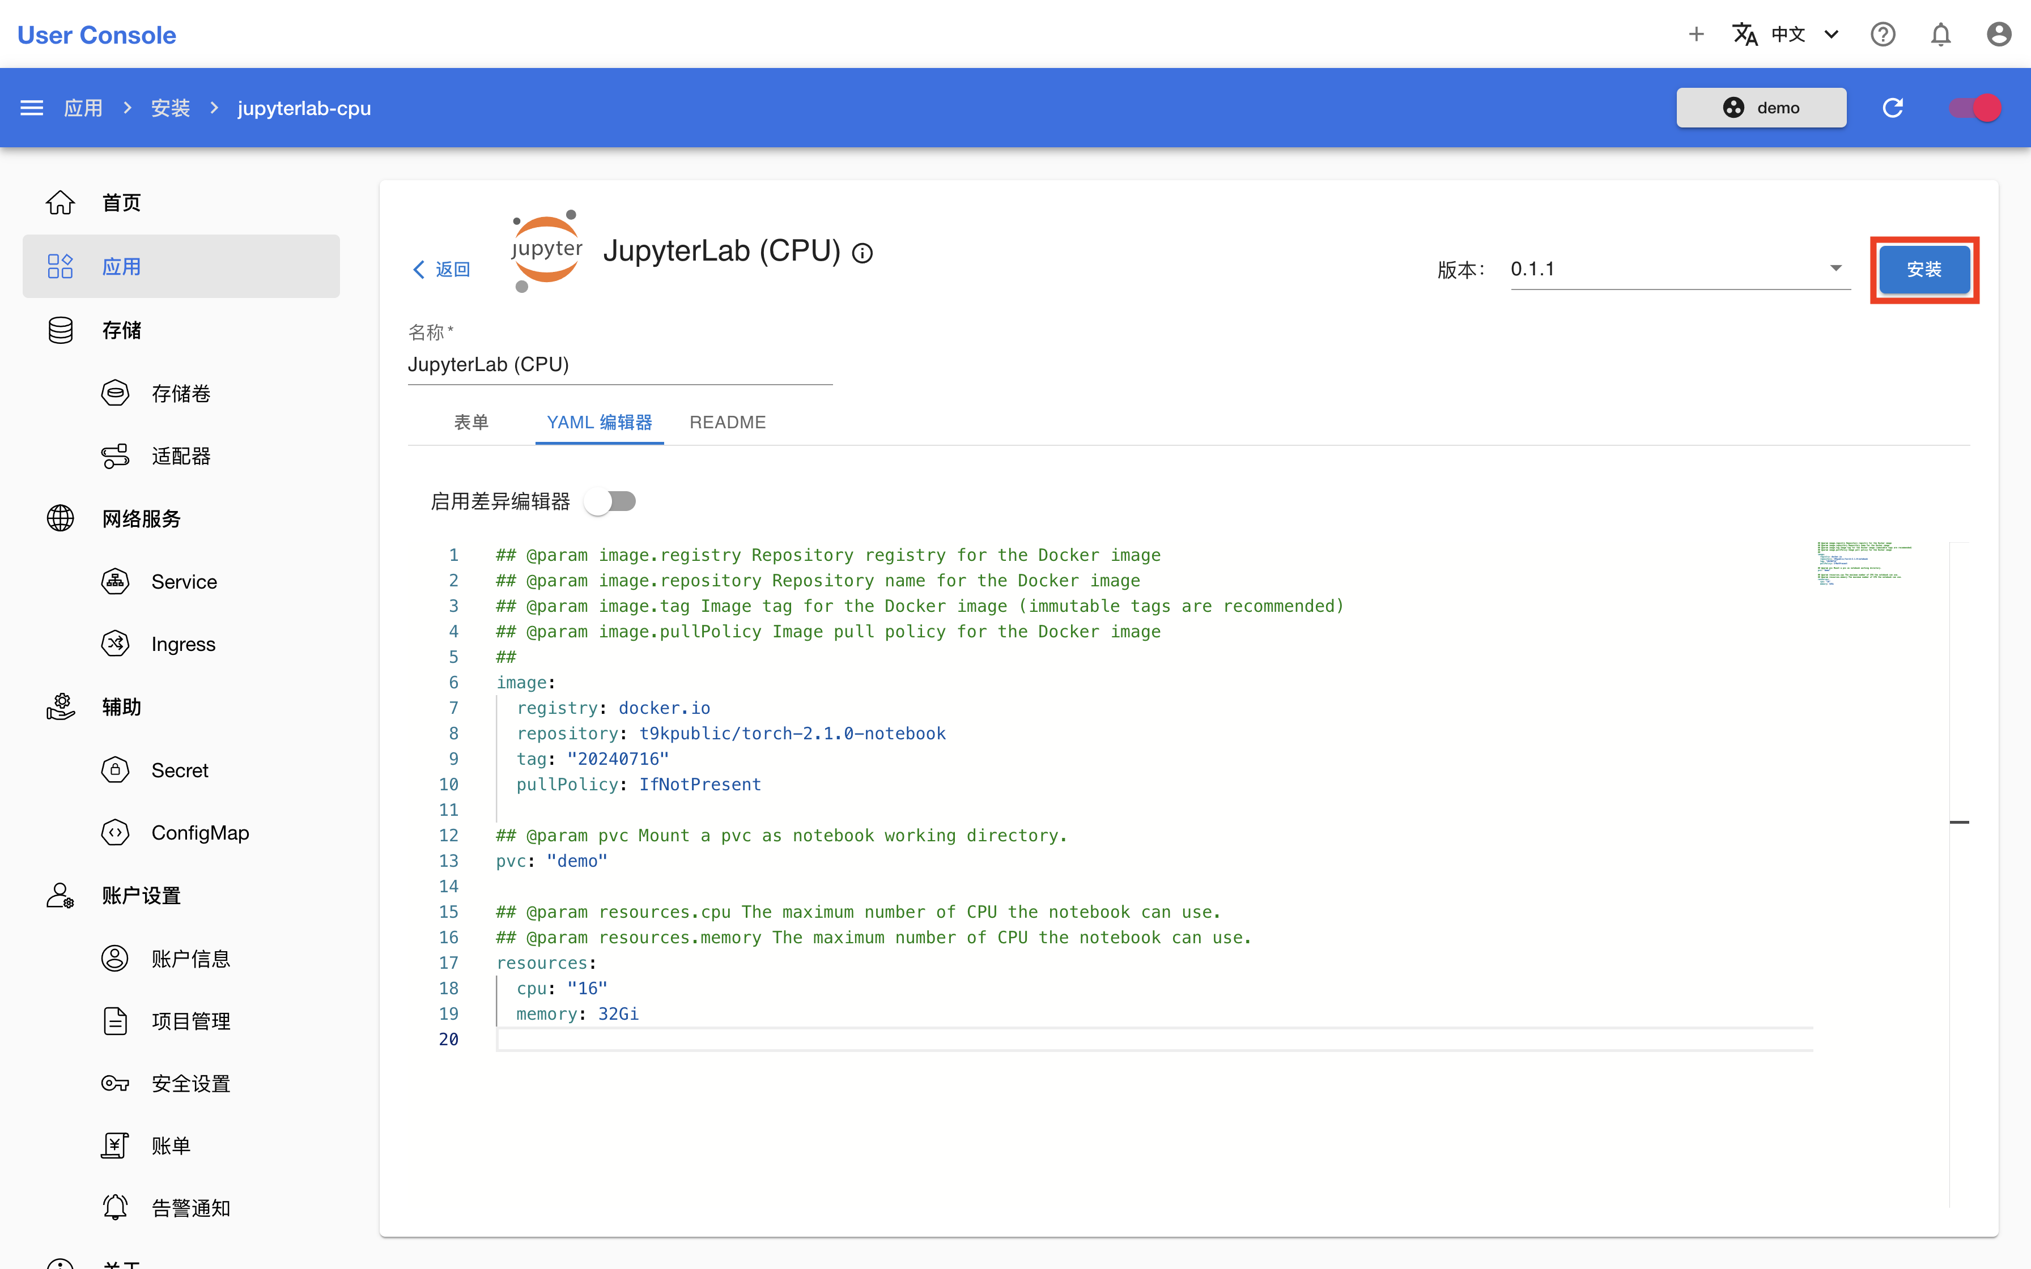Switch to the 表单 form tab
The width and height of the screenshot is (2031, 1269).
(471, 422)
